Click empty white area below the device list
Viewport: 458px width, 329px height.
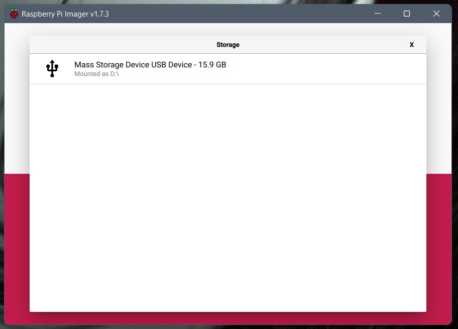coord(227,201)
